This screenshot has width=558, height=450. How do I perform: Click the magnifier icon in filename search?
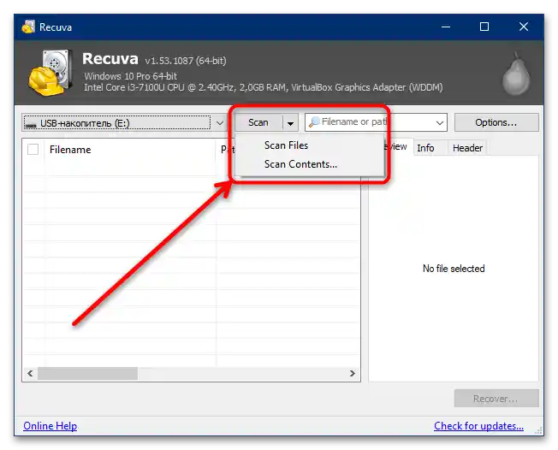(314, 122)
